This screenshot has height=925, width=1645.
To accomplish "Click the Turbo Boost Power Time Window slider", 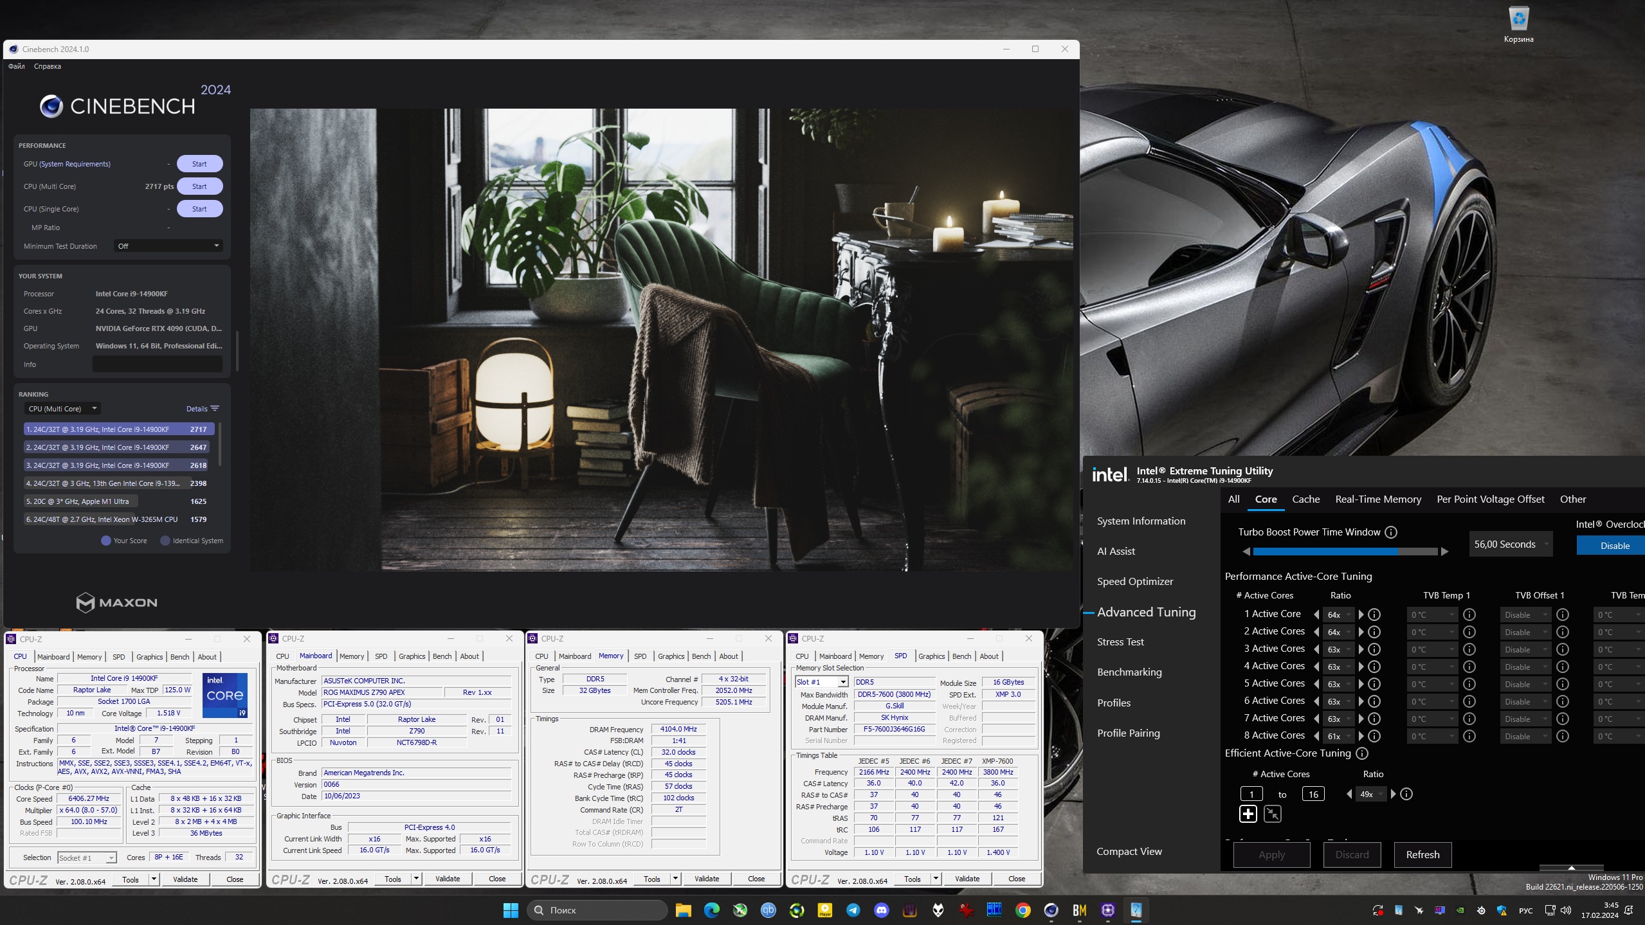I will pos(1345,552).
